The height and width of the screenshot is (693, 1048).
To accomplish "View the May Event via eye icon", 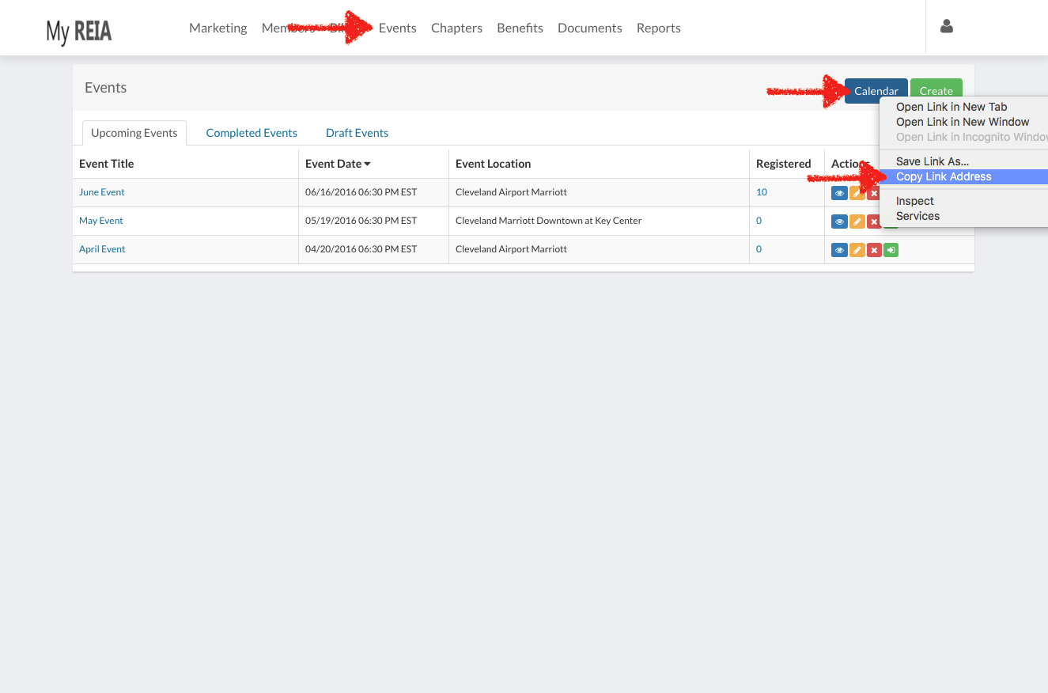I will pyautogui.click(x=839, y=222).
